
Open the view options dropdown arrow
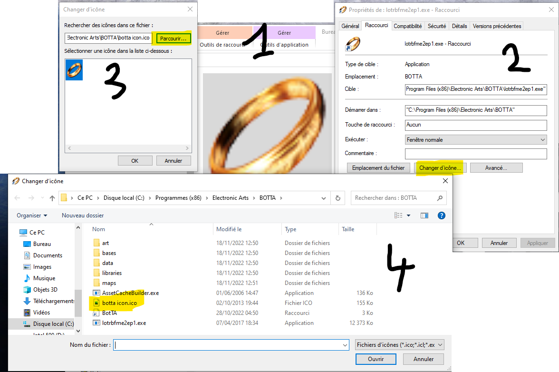click(409, 215)
